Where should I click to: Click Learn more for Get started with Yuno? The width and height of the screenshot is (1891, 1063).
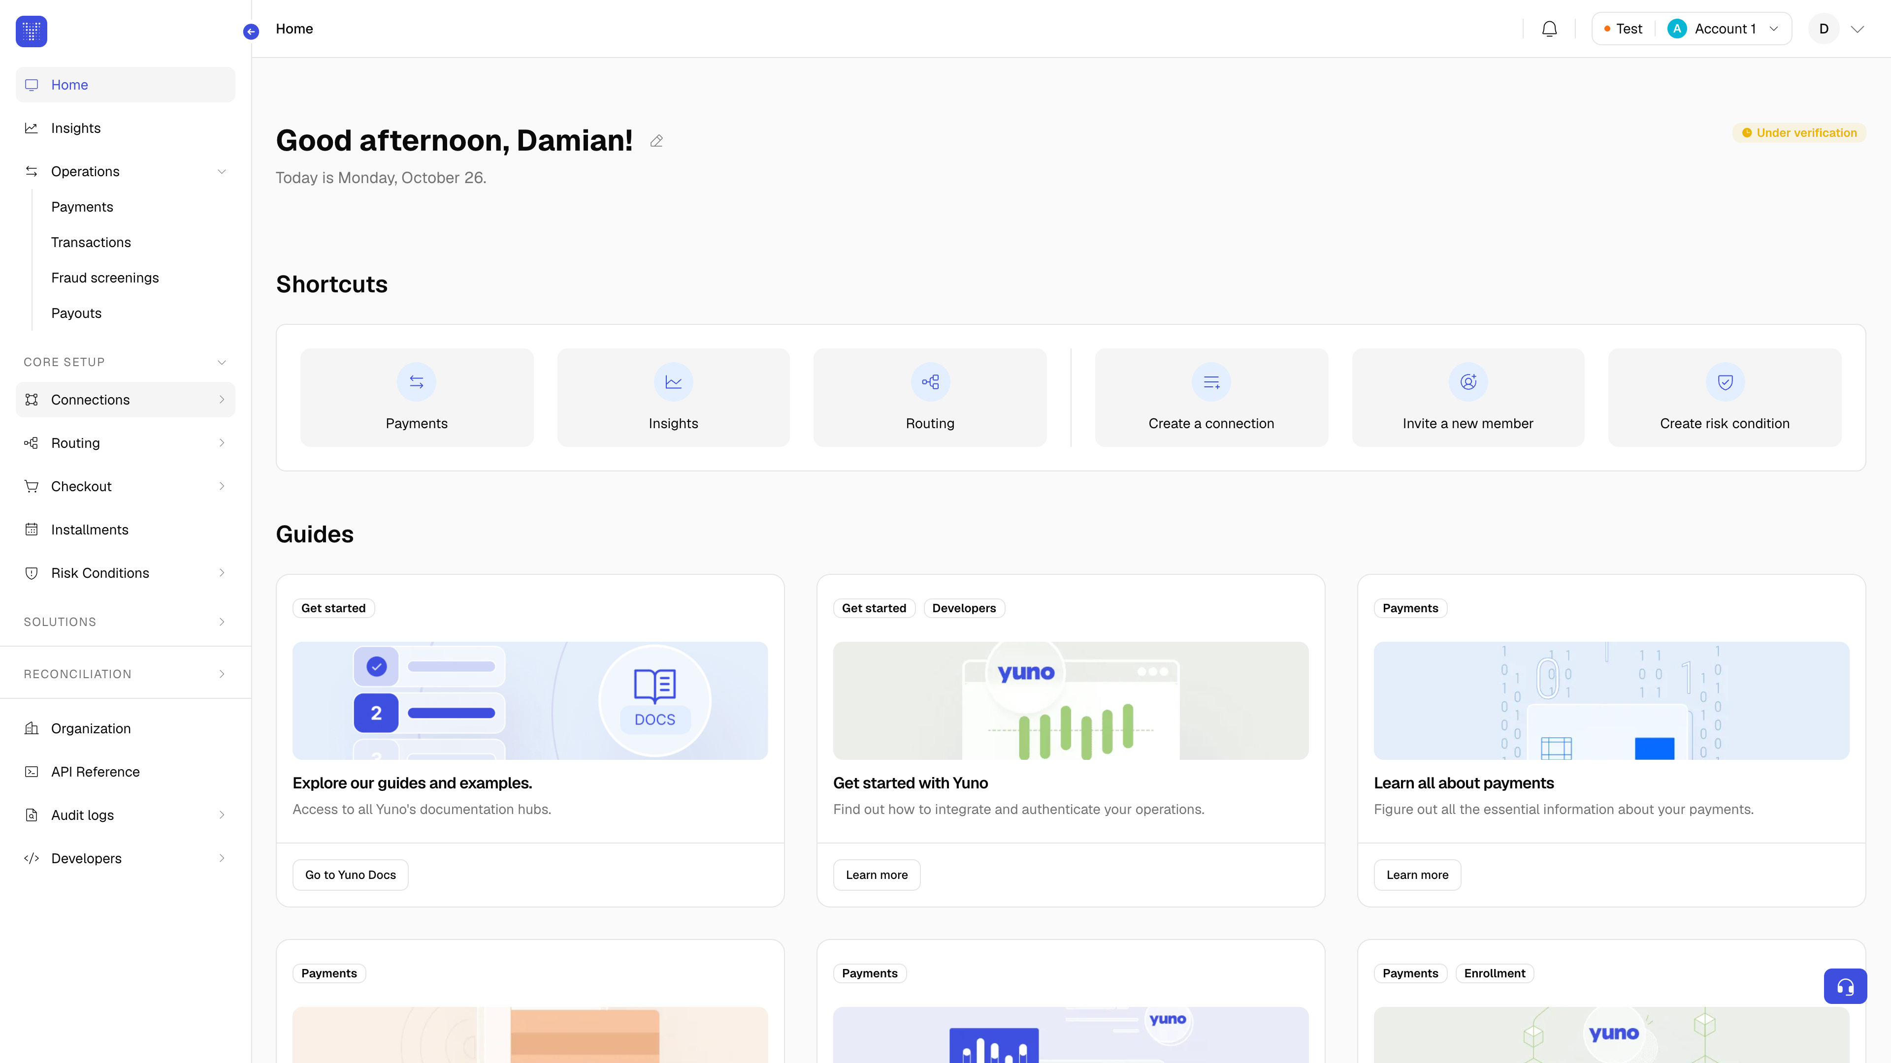877,875
